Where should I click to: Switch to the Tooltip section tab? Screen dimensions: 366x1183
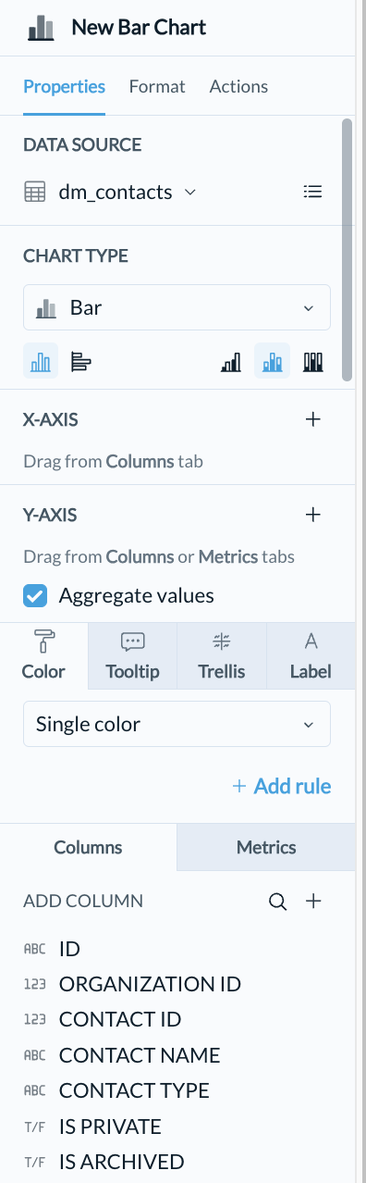pyautogui.click(x=133, y=656)
